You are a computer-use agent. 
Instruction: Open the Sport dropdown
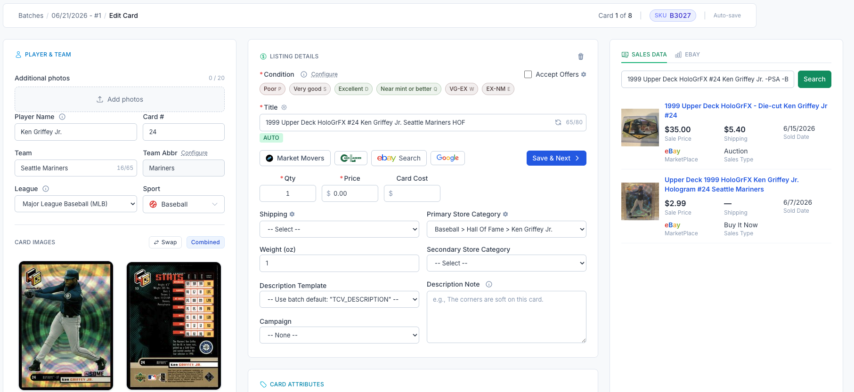click(184, 204)
